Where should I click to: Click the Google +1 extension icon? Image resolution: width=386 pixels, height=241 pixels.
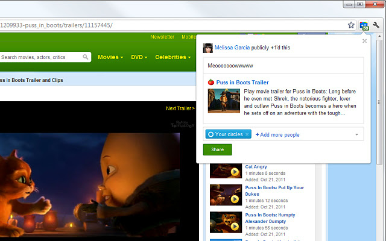(364, 25)
